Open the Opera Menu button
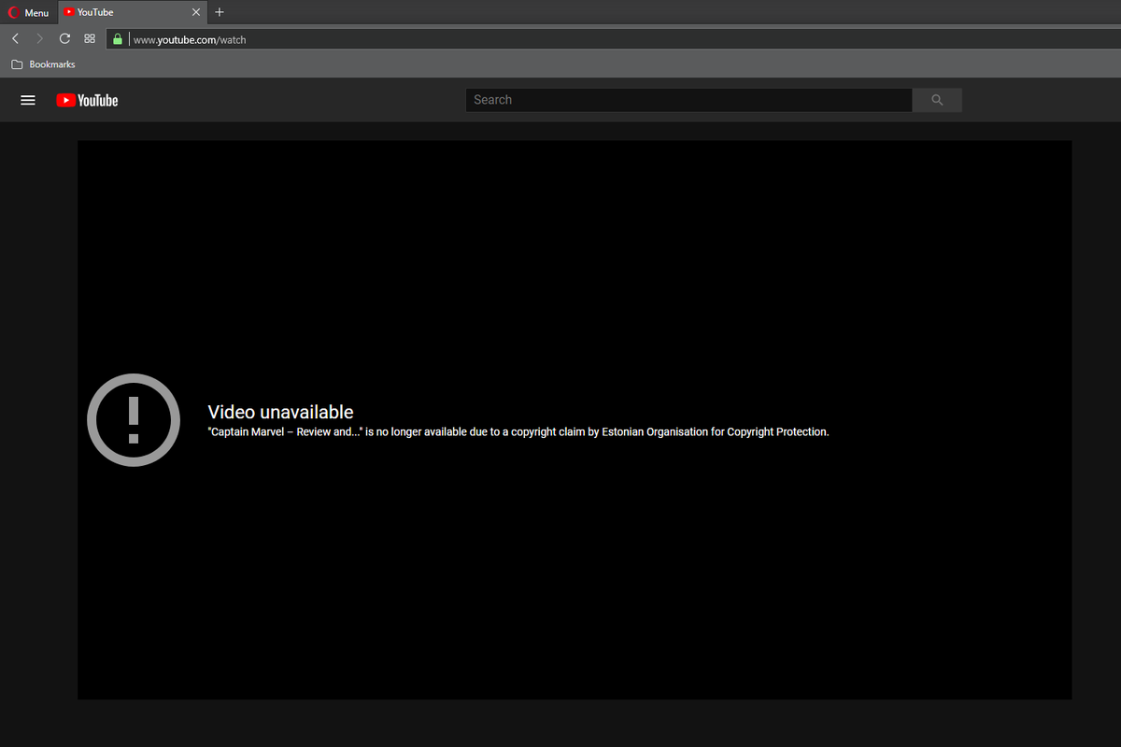 click(x=28, y=12)
